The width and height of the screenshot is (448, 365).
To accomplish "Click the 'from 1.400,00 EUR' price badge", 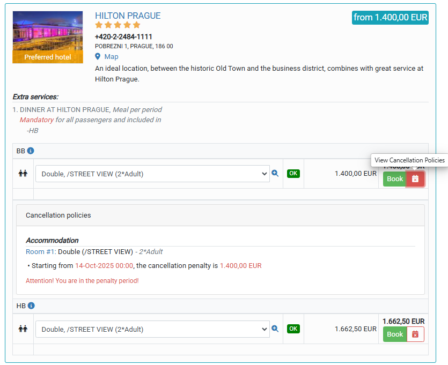I will pyautogui.click(x=390, y=17).
